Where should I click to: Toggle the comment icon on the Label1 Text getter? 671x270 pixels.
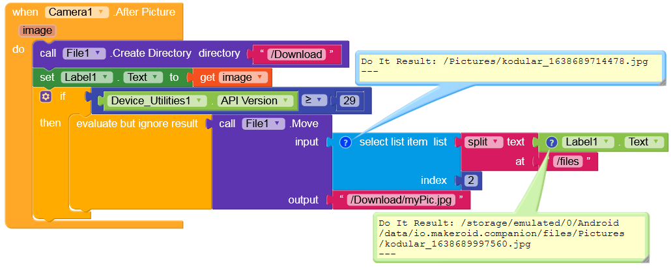(x=551, y=142)
